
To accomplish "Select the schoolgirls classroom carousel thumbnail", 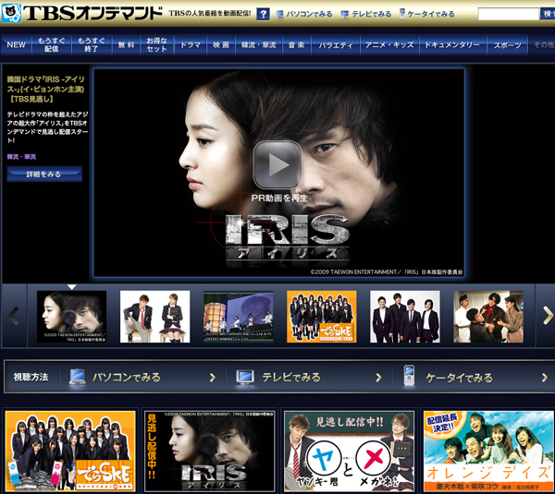I will click(321, 317).
